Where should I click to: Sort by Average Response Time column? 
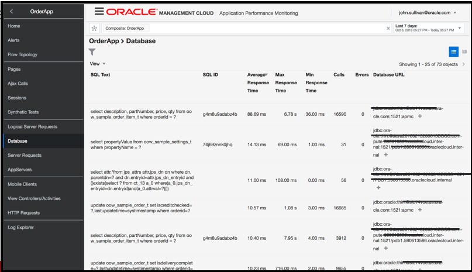tap(258, 82)
